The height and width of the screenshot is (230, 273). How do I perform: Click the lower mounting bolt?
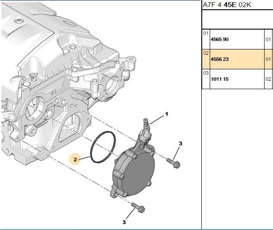(x=138, y=207)
